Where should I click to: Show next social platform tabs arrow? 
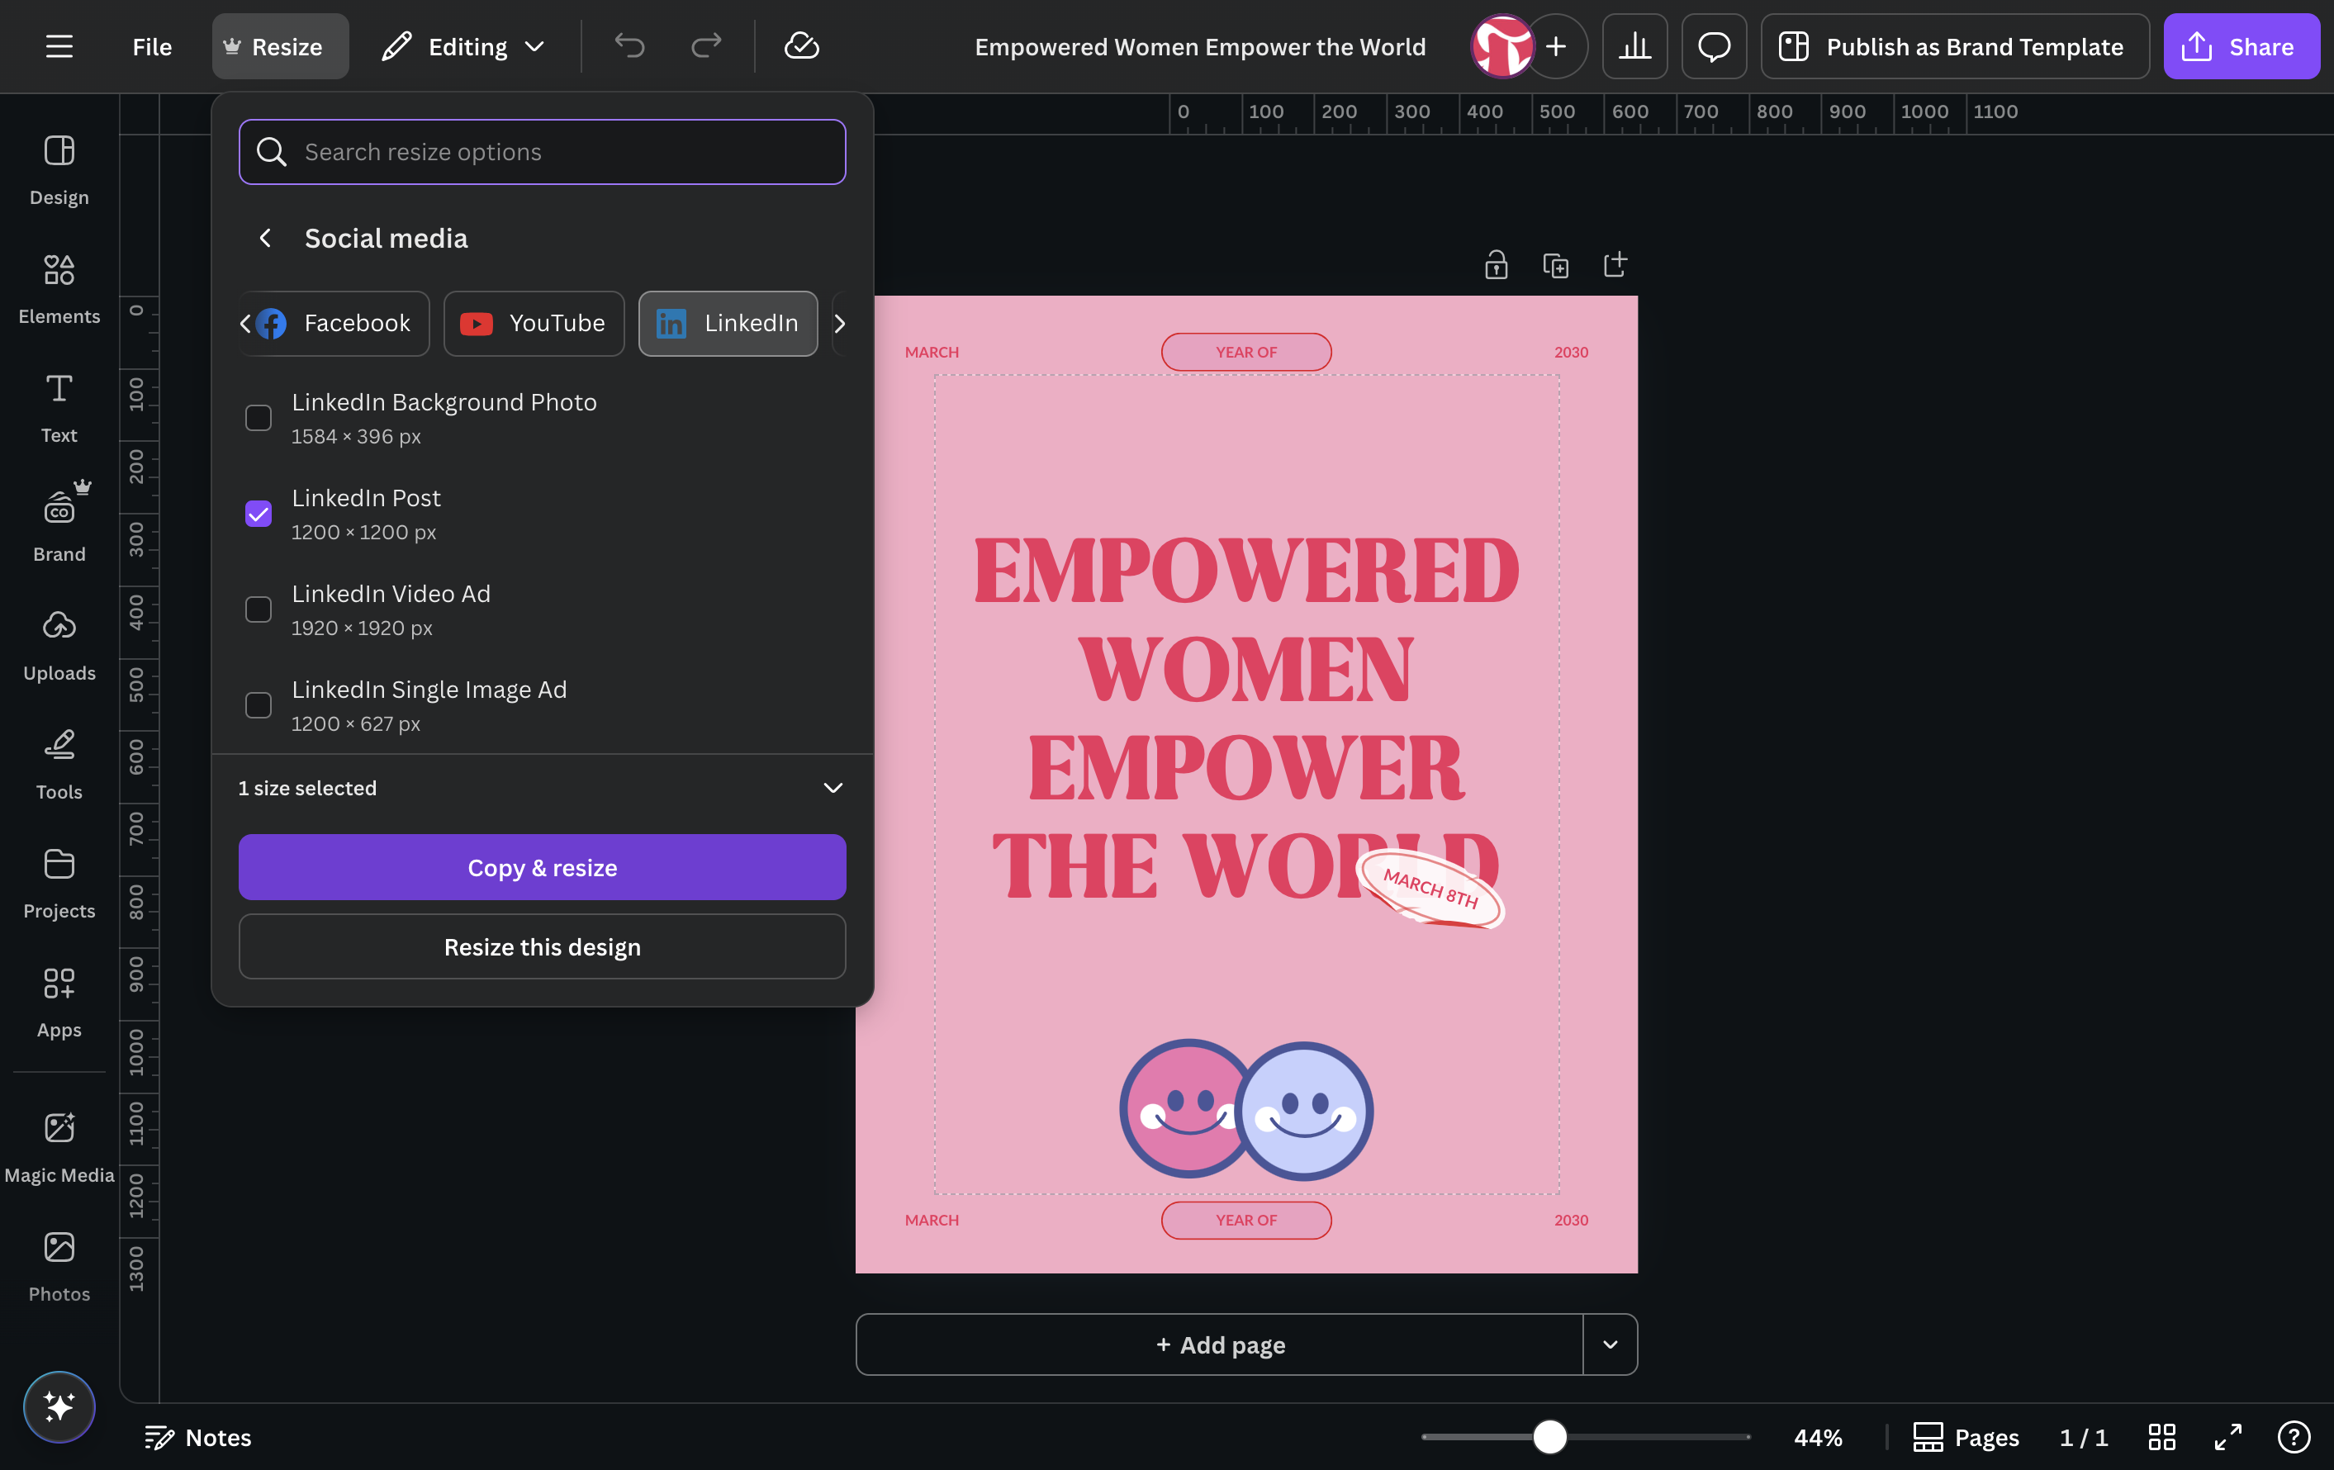click(x=839, y=324)
